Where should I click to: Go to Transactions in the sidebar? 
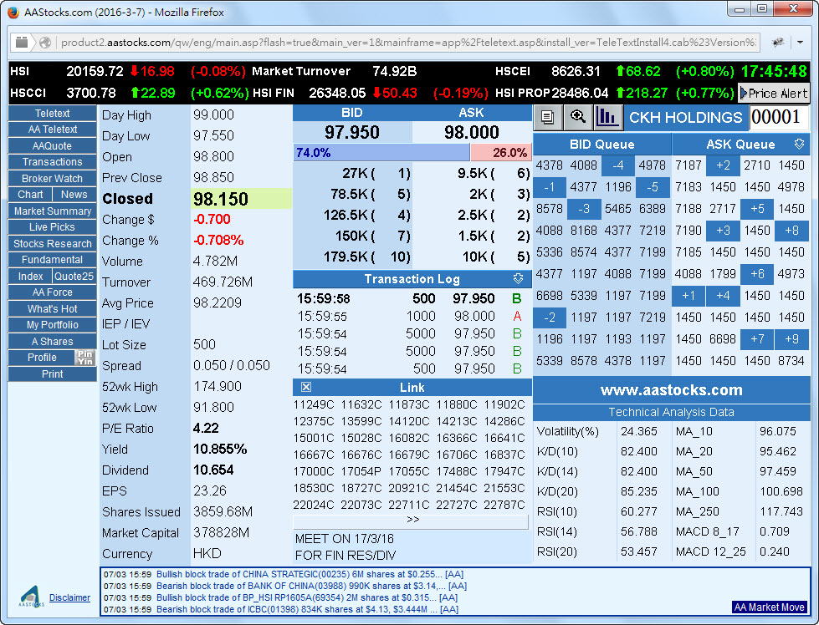(x=52, y=162)
